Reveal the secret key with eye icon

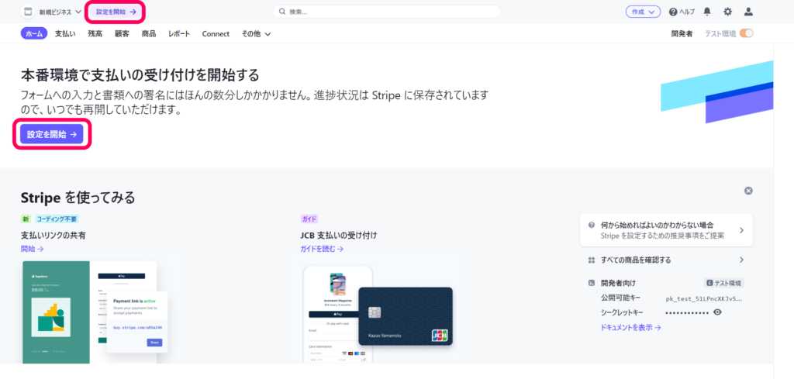pos(717,312)
